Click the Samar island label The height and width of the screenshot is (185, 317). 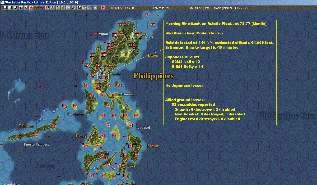click(x=153, y=146)
